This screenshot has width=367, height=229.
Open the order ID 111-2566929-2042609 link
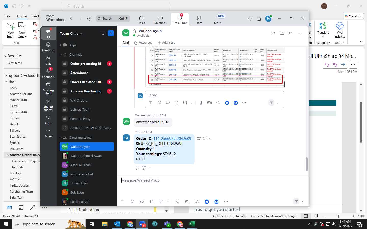(172, 139)
